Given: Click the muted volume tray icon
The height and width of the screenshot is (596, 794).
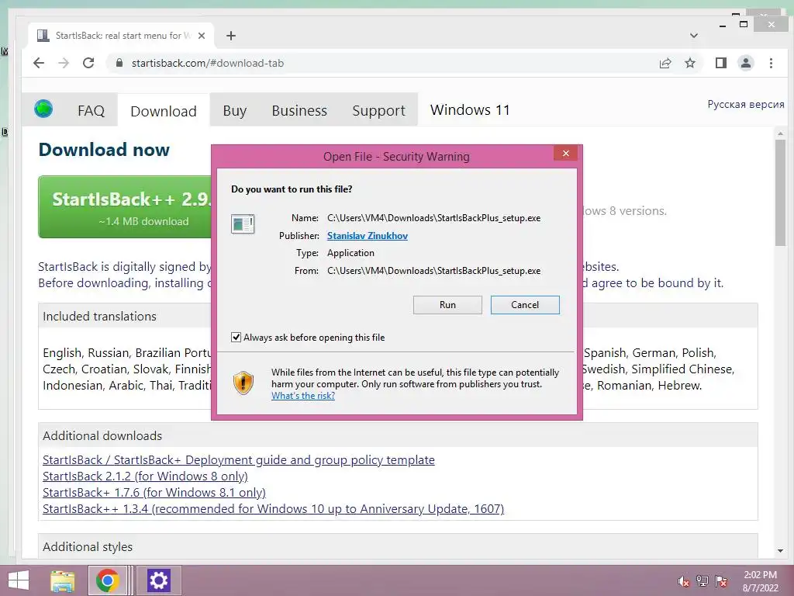Looking at the screenshot, I should click(684, 581).
